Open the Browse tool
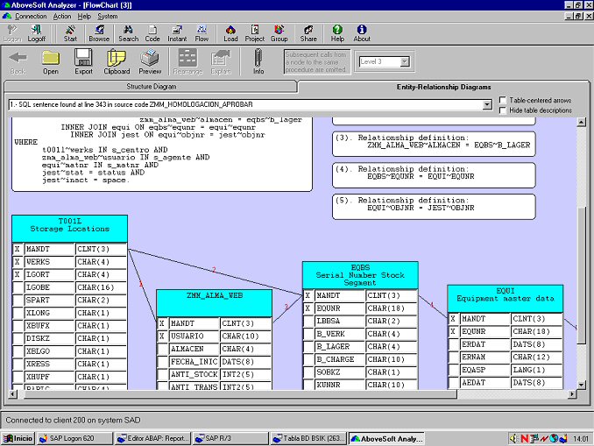 (99, 33)
